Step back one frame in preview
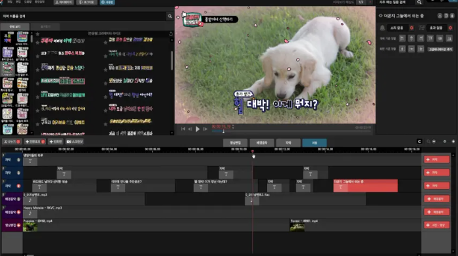The image size is (458, 256). click(x=190, y=129)
